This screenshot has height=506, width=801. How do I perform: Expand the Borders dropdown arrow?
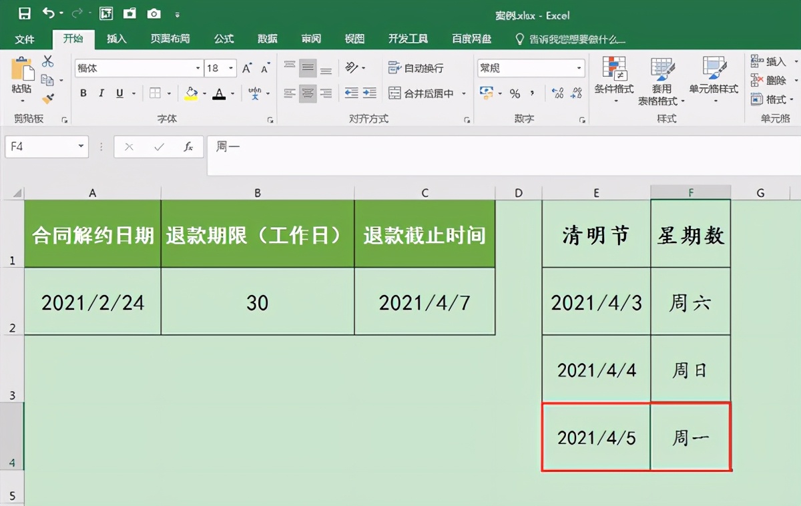(169, 93)
